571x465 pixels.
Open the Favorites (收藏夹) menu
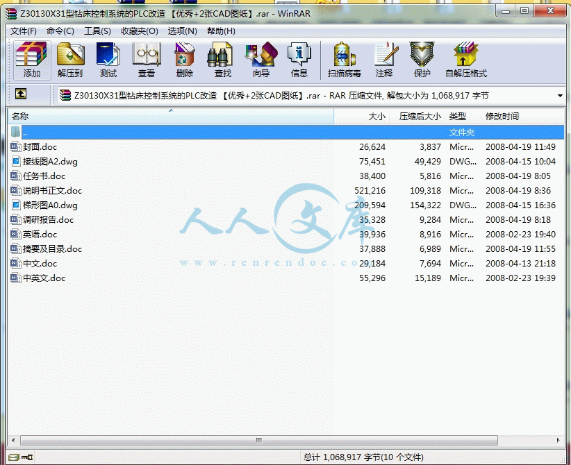pyautogui.click(x=140, y=31)
